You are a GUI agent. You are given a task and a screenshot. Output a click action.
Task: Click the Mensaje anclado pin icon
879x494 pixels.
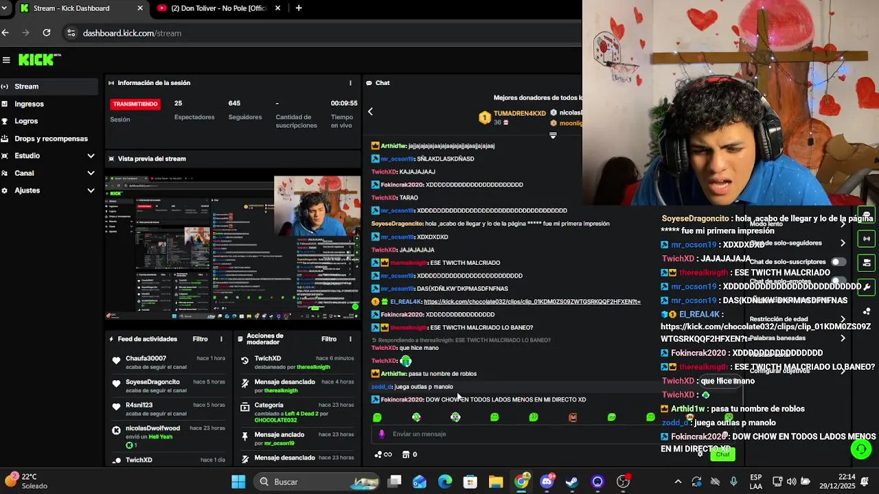click(x=244, y=436)
